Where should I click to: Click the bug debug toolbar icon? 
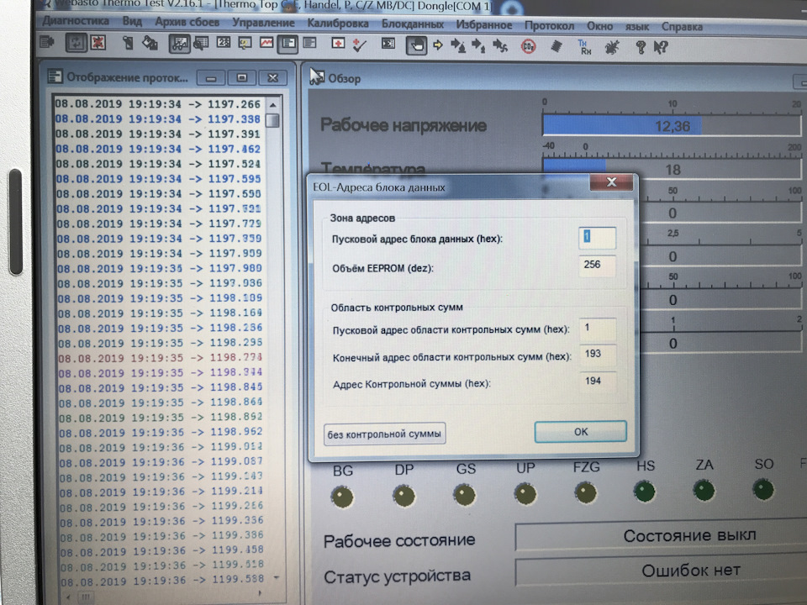[x=612, y=47]
